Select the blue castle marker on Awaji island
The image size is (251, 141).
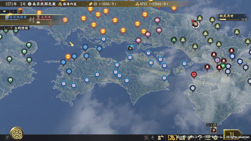(184, 64)
